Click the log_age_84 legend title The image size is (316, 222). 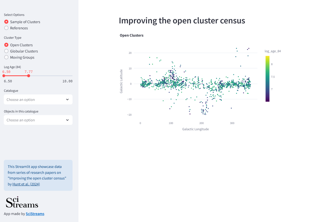(x=273, y=51)
